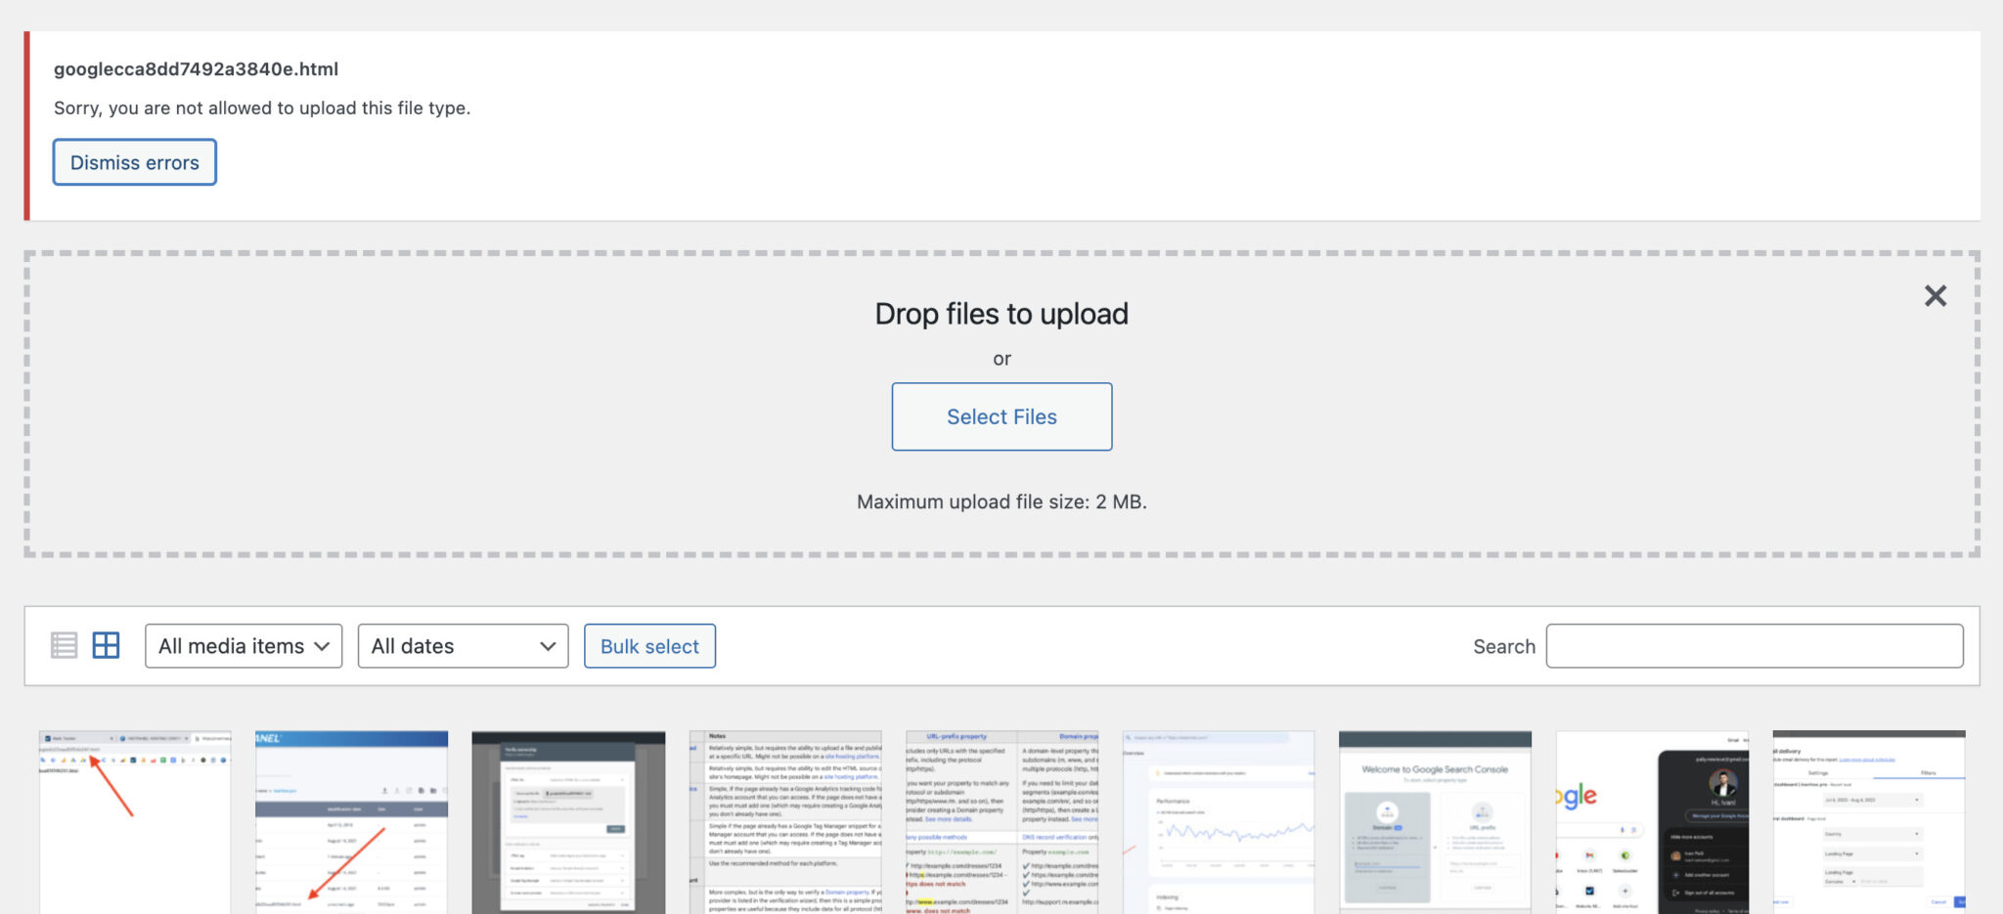Switch to list view icon
2003x914 pixels.
[x=64, y=645]
